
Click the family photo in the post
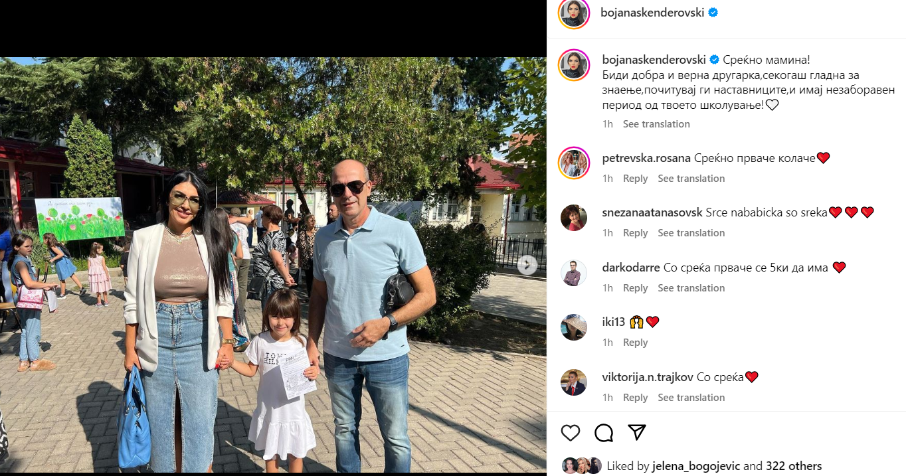(273, 265)
